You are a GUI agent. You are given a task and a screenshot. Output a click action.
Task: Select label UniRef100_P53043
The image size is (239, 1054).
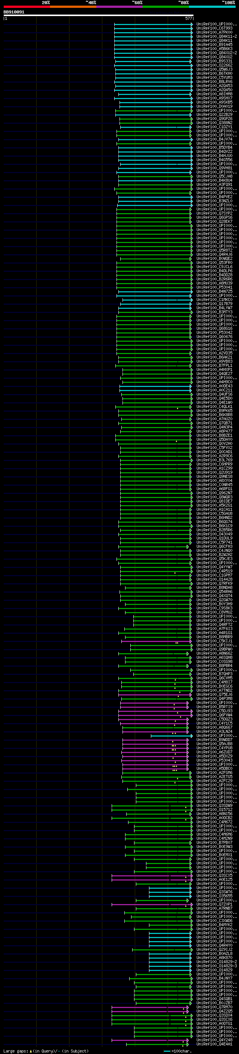[x=214, y=760]
